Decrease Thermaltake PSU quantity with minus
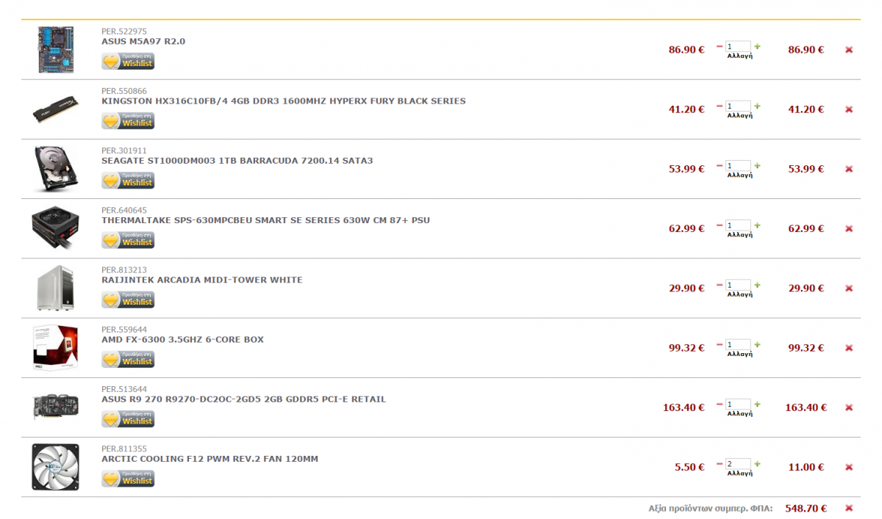 [x=720, y=225]
